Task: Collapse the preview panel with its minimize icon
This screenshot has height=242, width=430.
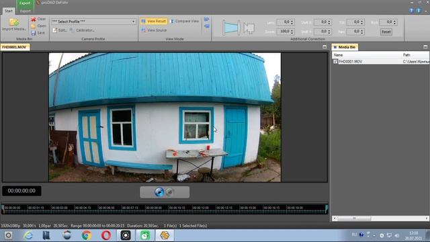Action: [325, 47]
